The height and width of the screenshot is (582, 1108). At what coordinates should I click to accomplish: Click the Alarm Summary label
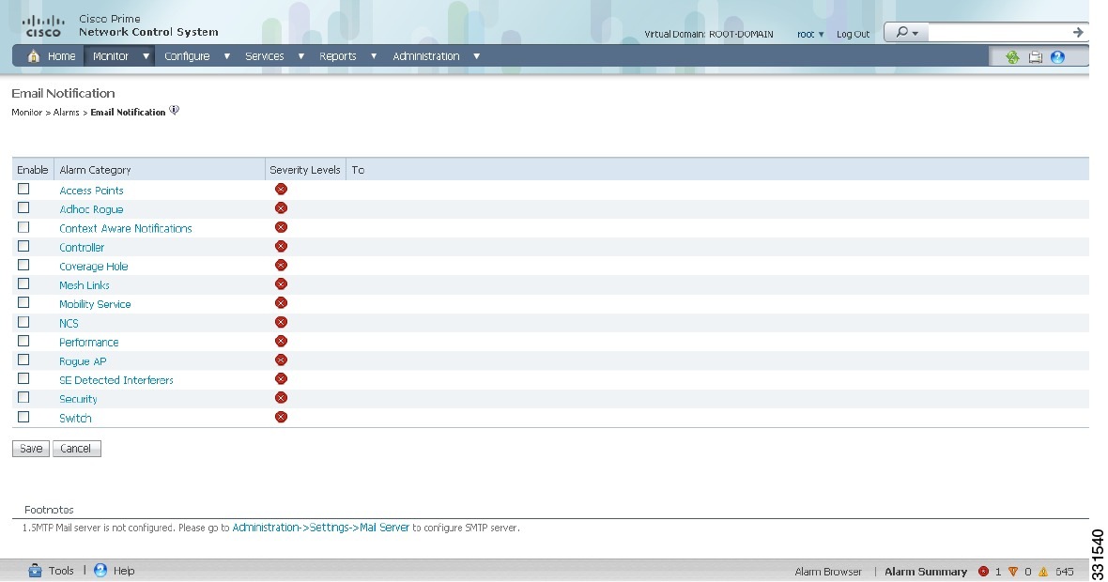[x=926, y=572]
